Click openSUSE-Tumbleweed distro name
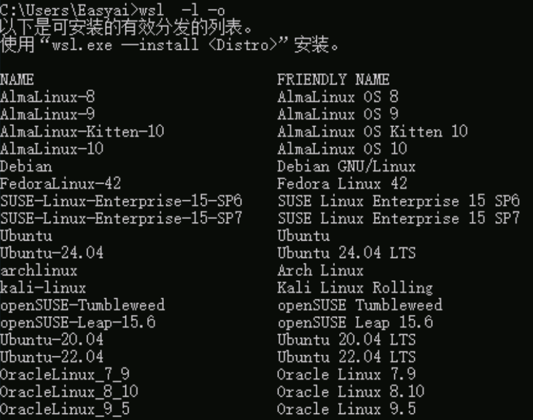The height and width of the screenshot is (420, 533). pyautogui.click(x=82, y=305)
